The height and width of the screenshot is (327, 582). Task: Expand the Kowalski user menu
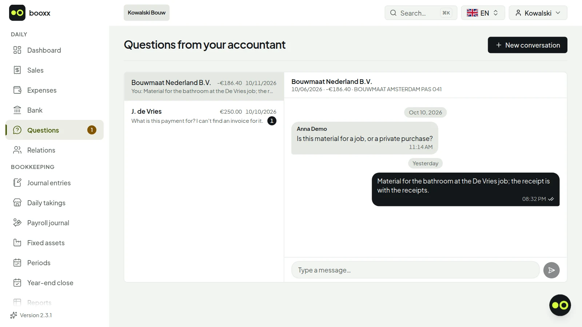tap(538, 13)
